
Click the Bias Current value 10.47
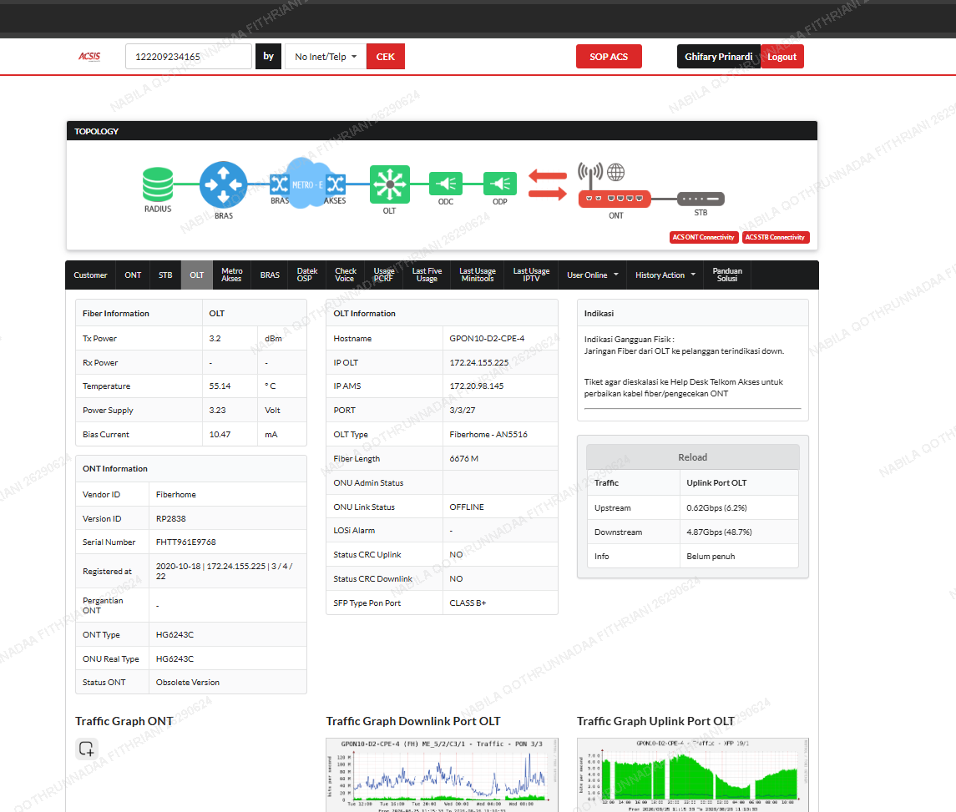220,435
